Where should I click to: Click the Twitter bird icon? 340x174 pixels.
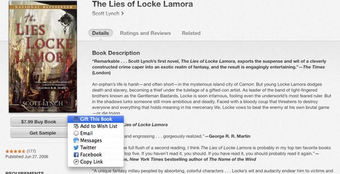click(76, 147)
